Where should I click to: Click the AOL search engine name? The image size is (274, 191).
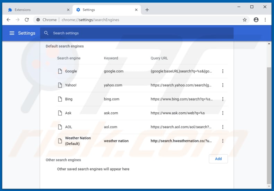(68, 127)
